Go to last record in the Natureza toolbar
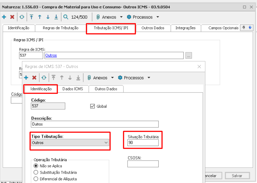257x183 pixels. 56,17
